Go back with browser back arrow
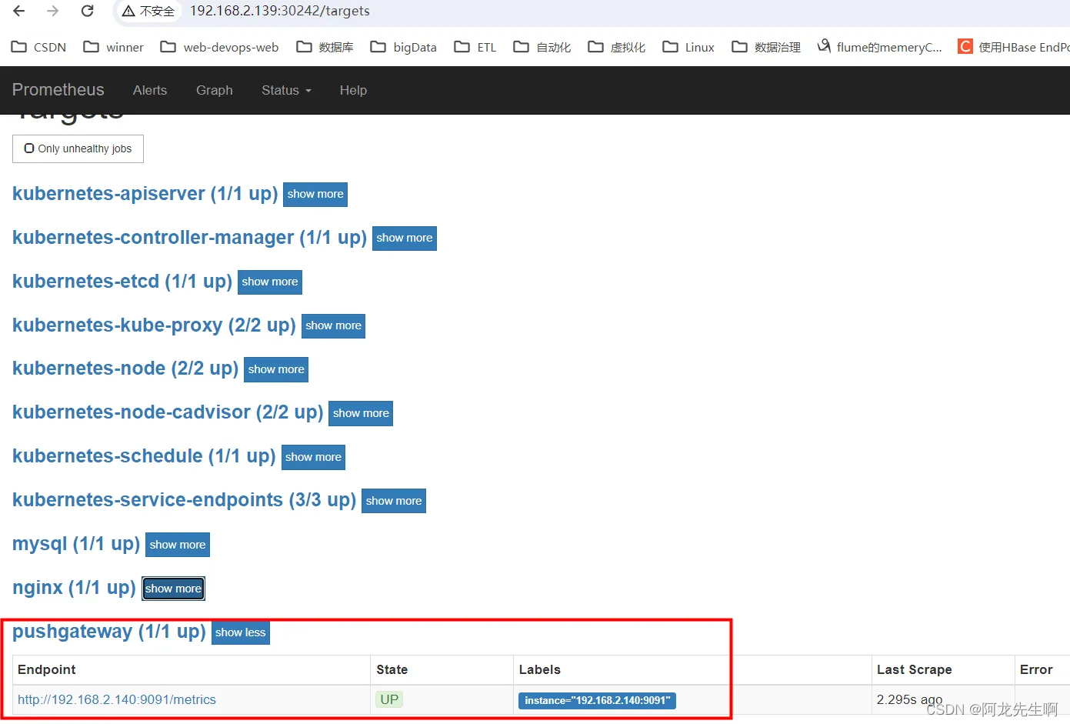The image size is (1070, 724). 19,11
